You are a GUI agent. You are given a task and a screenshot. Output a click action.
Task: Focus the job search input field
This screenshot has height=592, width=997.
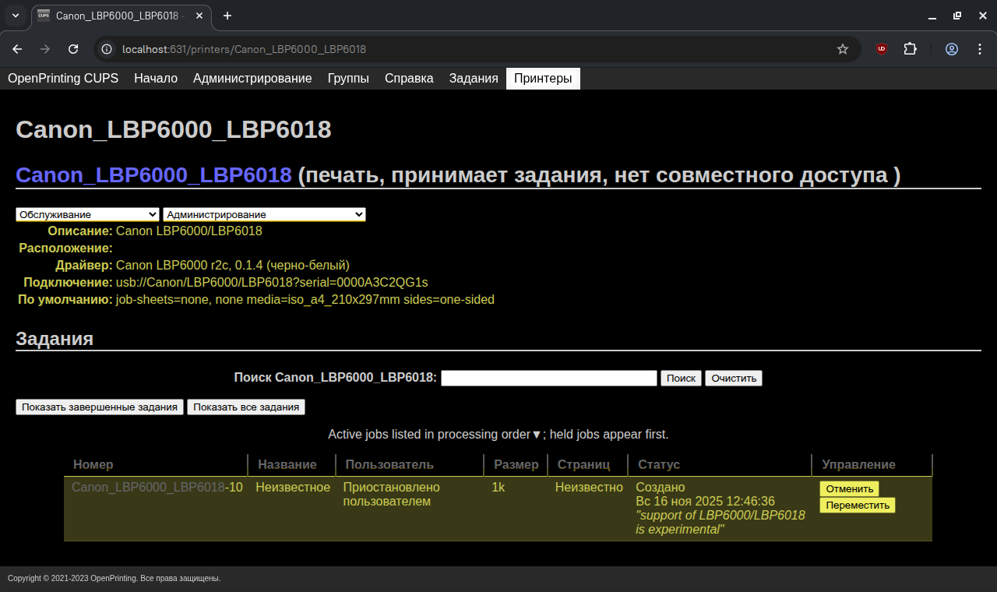(x=549, y=378)
